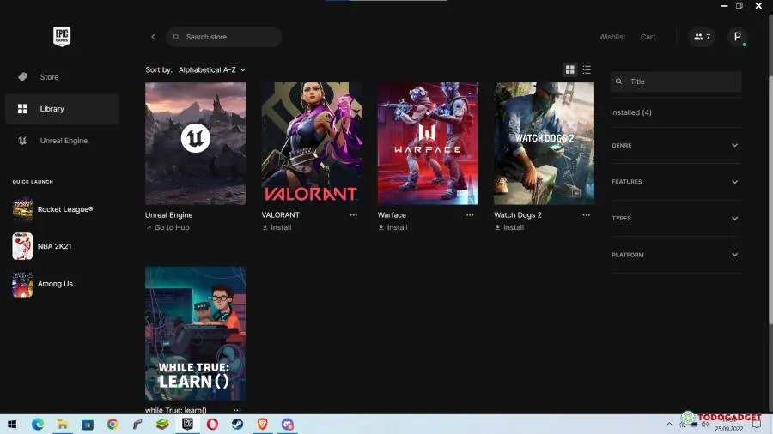
Task: Toggle the Installed (4) filter
Action: pyautogui.click(x=631, y=112)
